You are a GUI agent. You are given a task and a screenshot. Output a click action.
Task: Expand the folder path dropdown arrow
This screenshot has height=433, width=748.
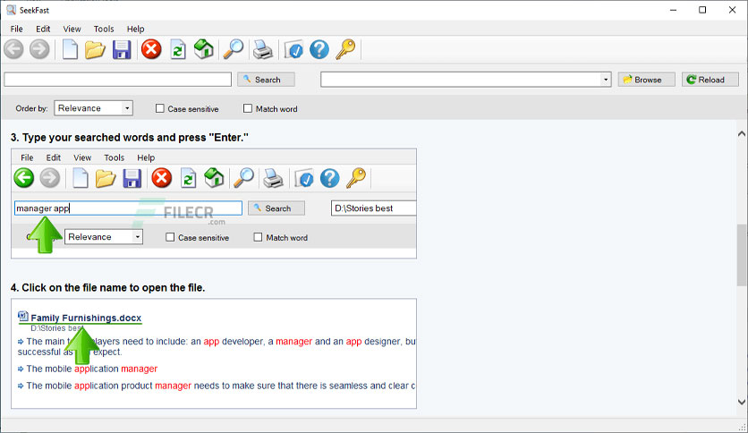606,80
